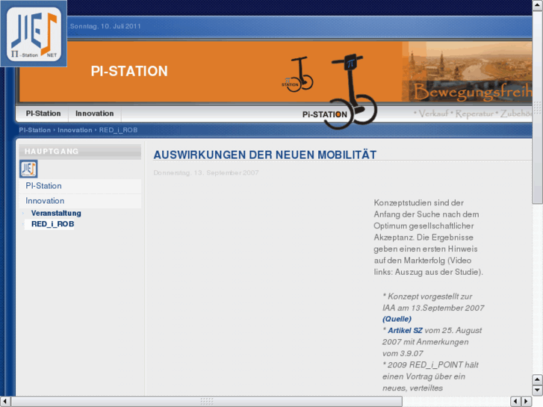543x407 pixels.
Task: Open the PI-Station tab in navigation bar
Action: 43,114
